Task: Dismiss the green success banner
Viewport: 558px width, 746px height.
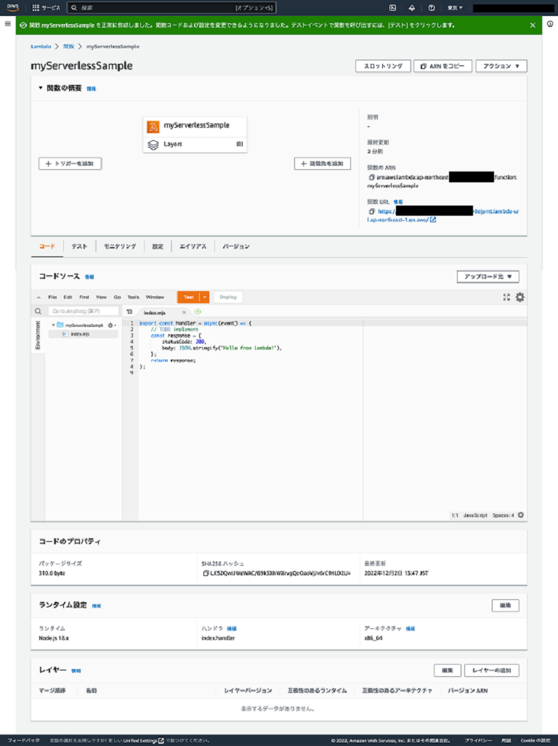Action: coord(533,25)
